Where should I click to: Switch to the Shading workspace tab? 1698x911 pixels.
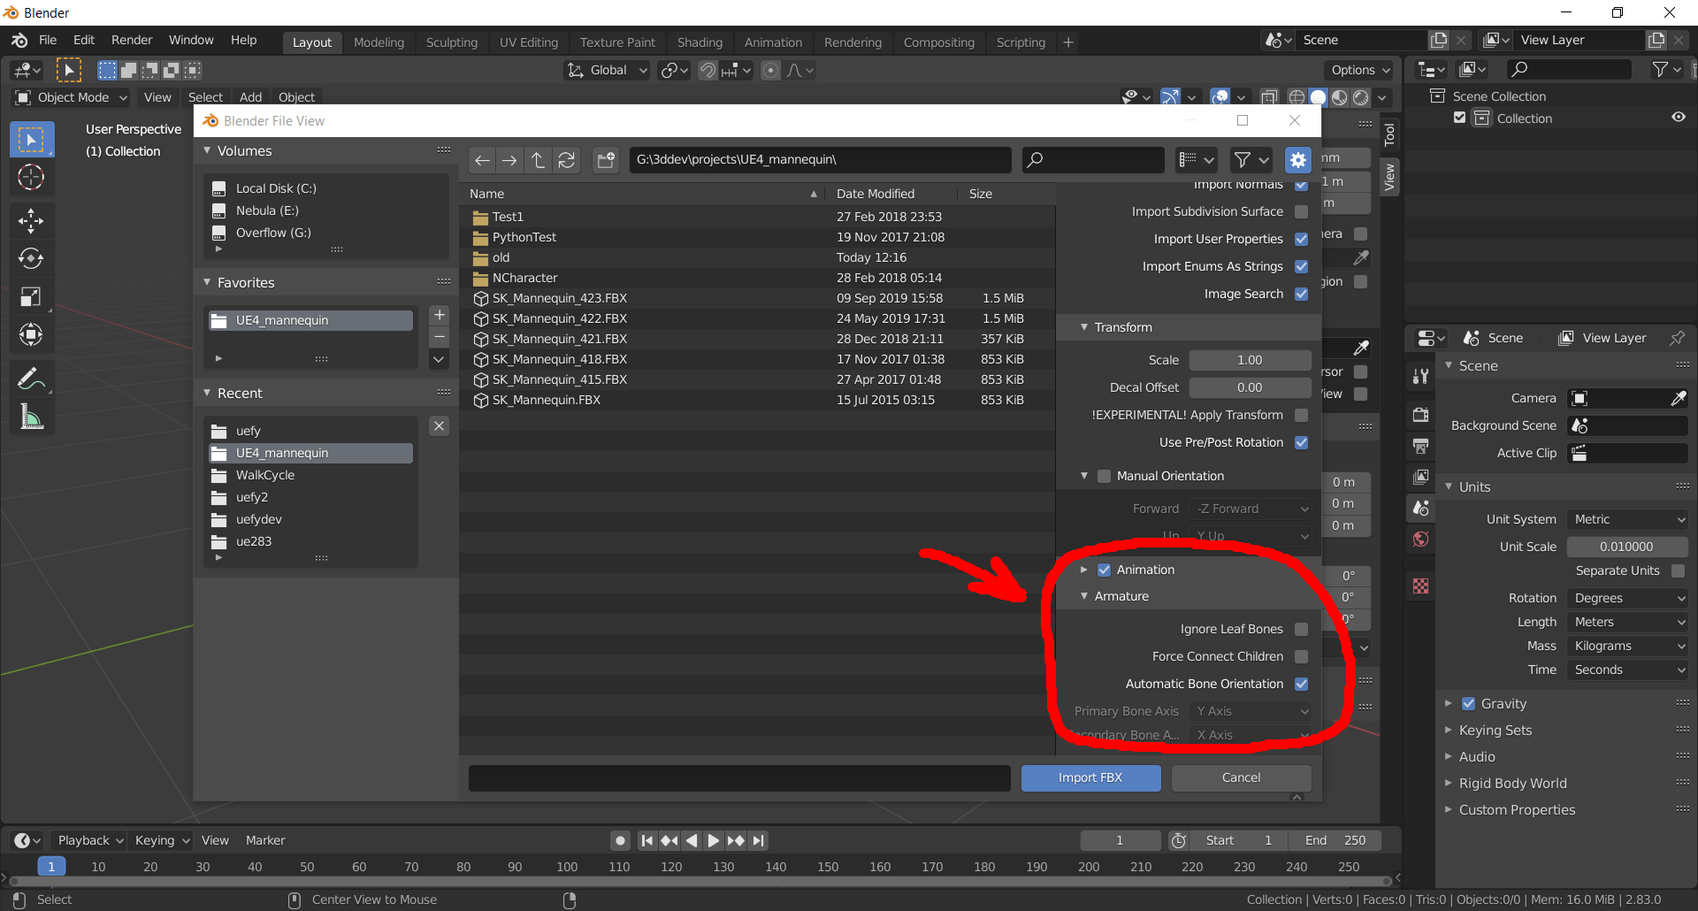coord(700,42)
